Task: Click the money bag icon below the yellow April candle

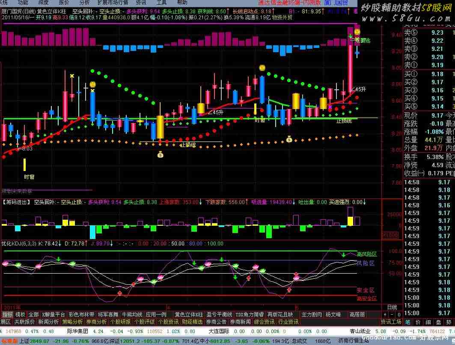Action: point(161,154)
